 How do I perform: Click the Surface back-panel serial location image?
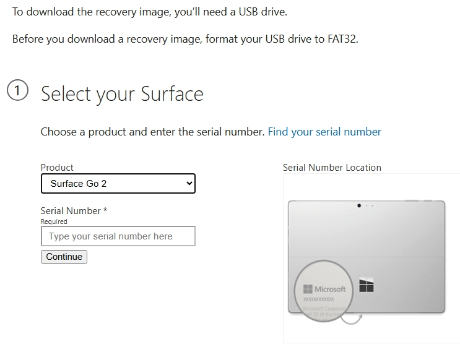[367, 262]
